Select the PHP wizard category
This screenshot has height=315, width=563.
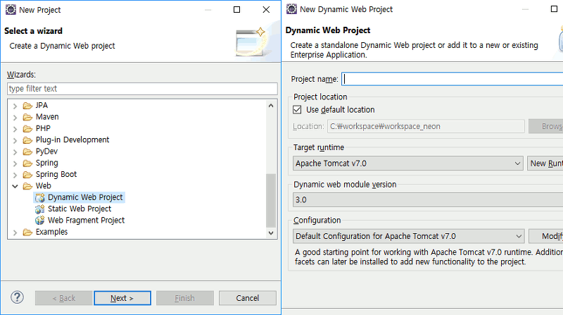coord(43,129)
